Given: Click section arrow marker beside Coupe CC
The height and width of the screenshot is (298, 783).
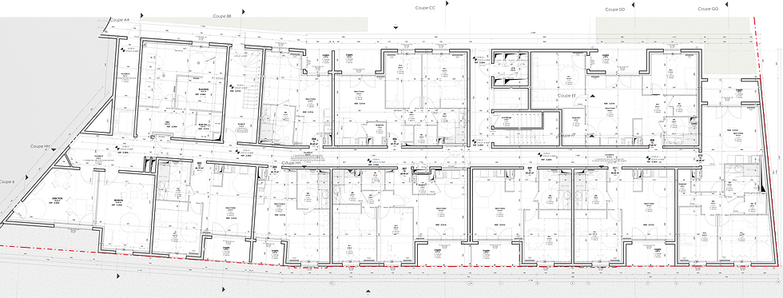Looking at the screenshot, I should pyautogui.click(x=447, y=3).
